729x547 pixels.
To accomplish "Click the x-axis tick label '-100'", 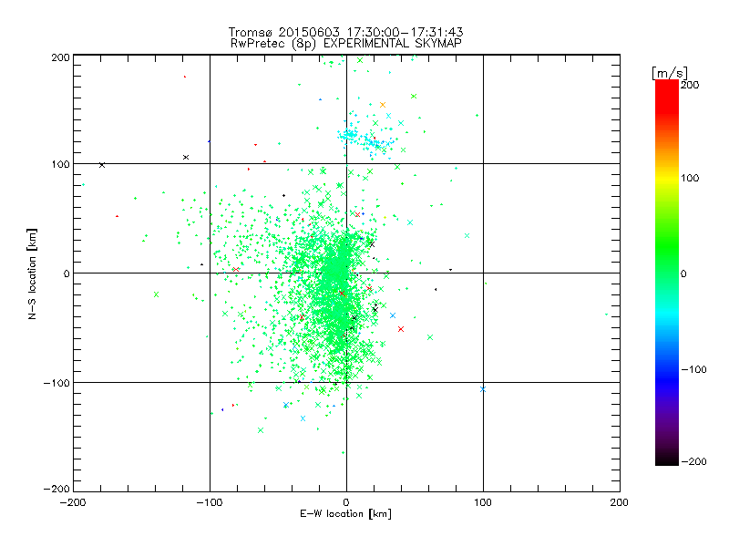I will click(210, 502).
